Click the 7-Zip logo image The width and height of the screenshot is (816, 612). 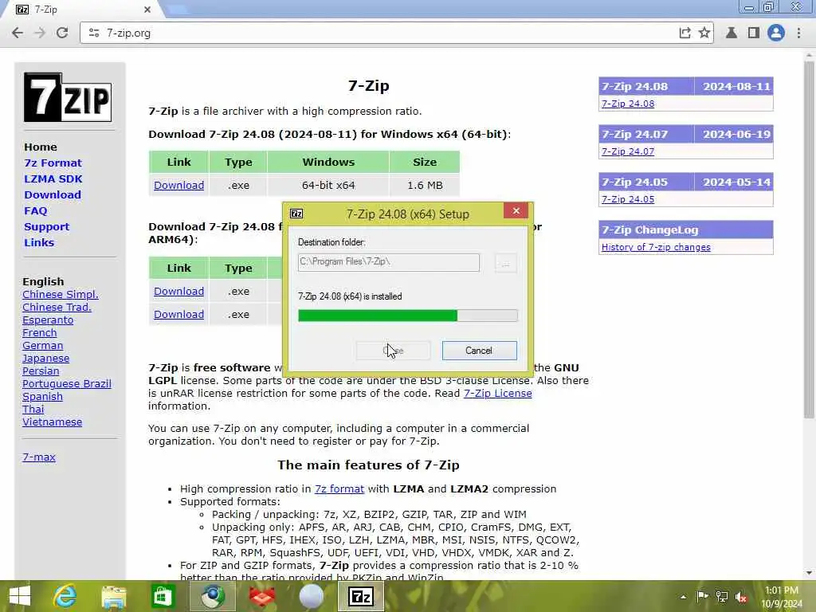tap(68, 97)
